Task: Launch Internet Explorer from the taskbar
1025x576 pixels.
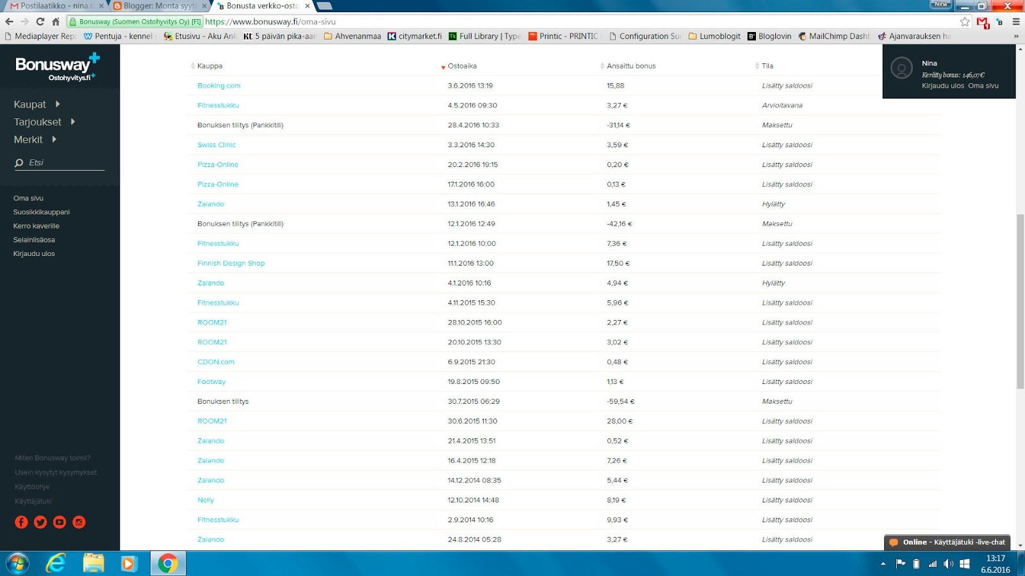Action: (56, 564)
